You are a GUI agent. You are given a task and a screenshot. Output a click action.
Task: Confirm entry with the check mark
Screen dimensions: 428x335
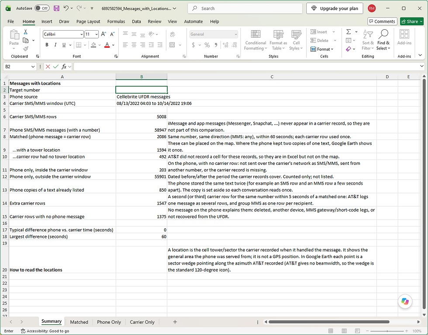(x=56, y=66)
